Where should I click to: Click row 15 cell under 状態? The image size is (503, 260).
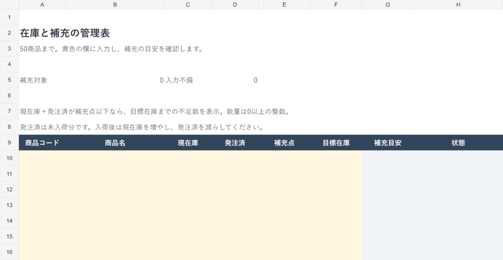(458, 236)
